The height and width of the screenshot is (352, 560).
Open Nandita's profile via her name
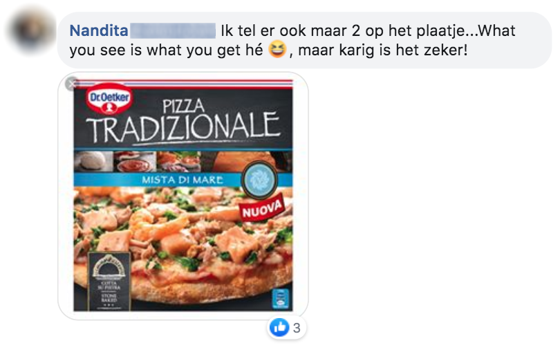pyautogui.click(x=99, y=30)
